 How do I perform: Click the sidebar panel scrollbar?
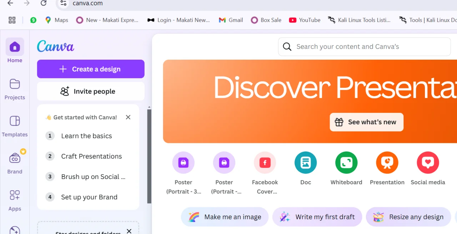pos(149,156)
